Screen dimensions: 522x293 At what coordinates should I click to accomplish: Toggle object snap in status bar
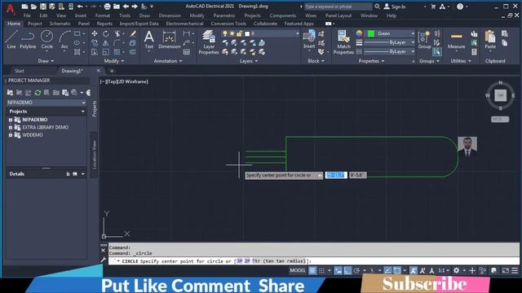(397, 271)
